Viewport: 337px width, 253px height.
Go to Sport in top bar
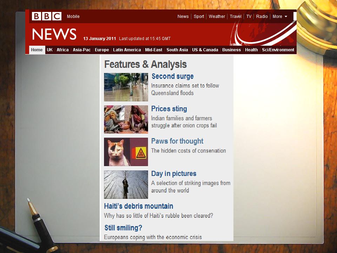(x=199, y=17)
